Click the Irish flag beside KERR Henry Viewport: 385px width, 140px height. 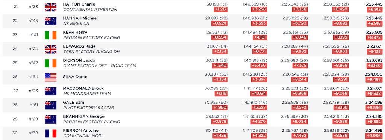(51, 35)
